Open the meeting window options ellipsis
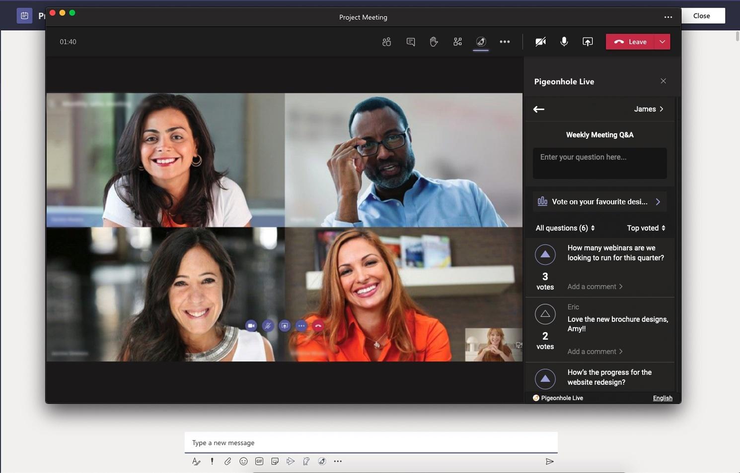The image size is (740, 473). coord(668,17)
